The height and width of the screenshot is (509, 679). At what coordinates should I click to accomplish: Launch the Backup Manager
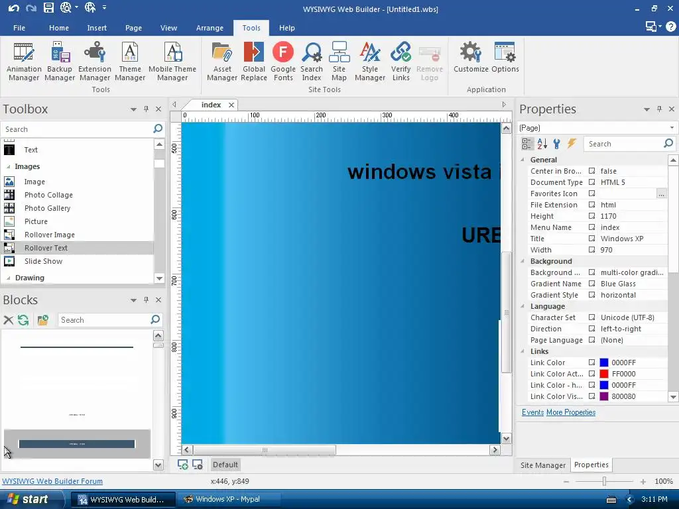(x=60, y=62)
